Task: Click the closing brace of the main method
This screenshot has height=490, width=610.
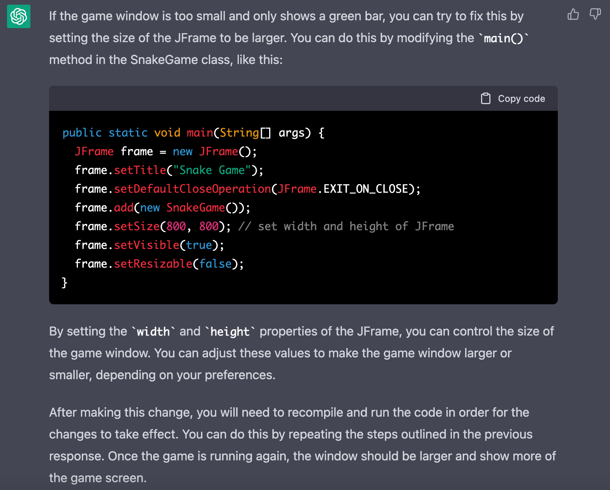Action: pos(64,282)
